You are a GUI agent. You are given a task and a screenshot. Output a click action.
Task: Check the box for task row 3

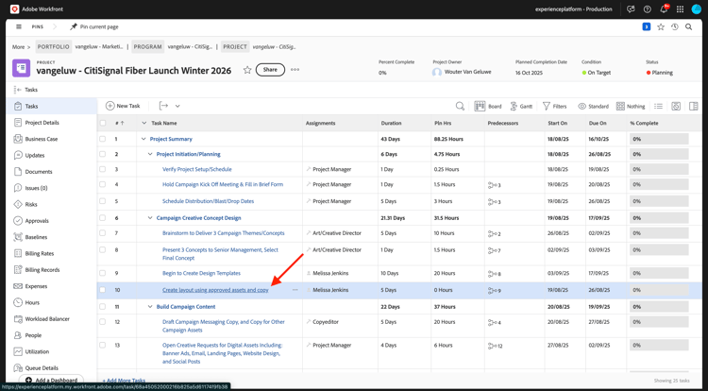(103, 170)
